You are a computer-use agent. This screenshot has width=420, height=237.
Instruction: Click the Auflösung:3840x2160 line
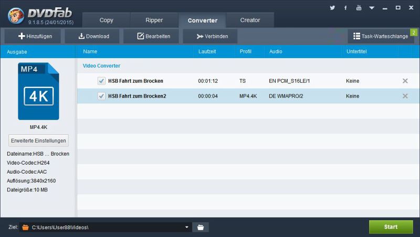[31, 180]
